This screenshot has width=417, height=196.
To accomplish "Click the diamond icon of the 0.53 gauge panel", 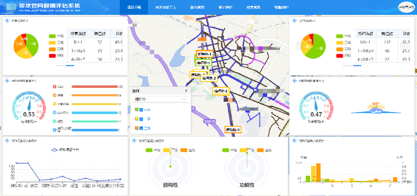I will pyautogui.click(x=7, y=81).
